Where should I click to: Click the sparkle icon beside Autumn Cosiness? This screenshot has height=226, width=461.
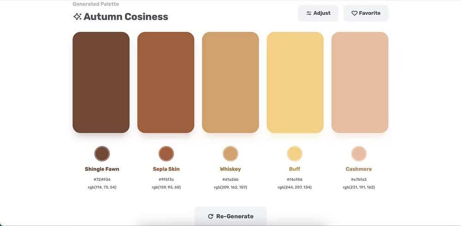[x=77, y=17]
